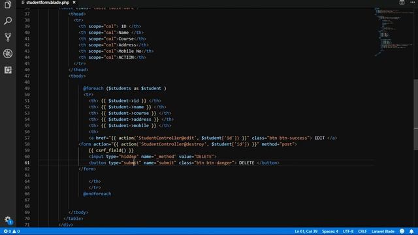
Task: Click the "btn btn-danger" class value
Action: tap(214, 163)
